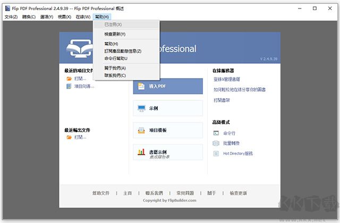Click 聯系我們 footer link
Image resolution: width=340 pixels, height=223 pixels.
[x=154, y=193]
